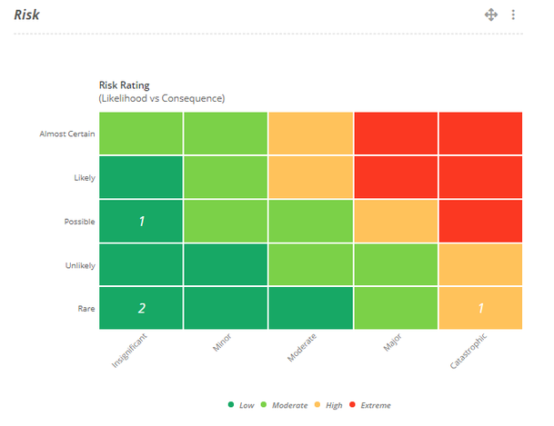Viewport: 554px width, 426px height.
Task: Click the Risk Rating chart title
Action: [124, 85]
